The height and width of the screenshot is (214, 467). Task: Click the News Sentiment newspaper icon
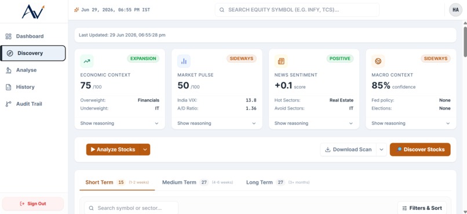281,61
